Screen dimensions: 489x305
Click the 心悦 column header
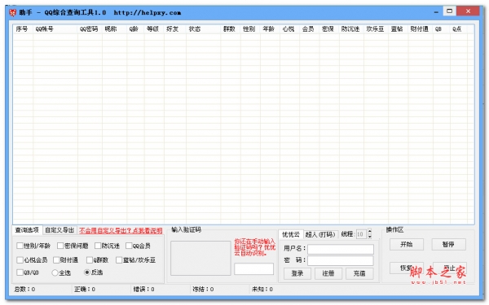[289, 29]
